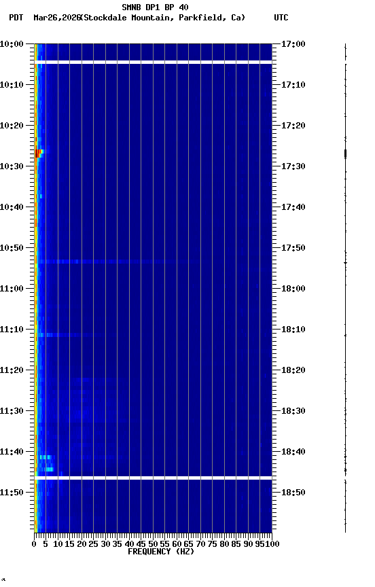Click the red high-energy event near 10:27
Image resolution: width=375 pixels, height=587 pixels.
coord(39,153)
